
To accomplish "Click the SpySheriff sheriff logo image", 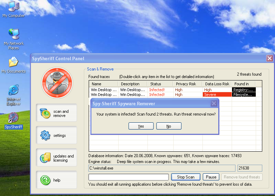I will [x=57, y=83].
